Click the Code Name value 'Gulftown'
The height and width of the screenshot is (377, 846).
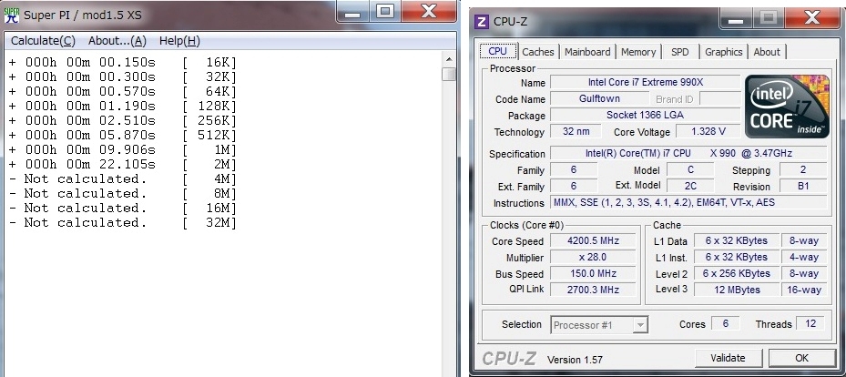pyautogui.click(x=599, y=98)
